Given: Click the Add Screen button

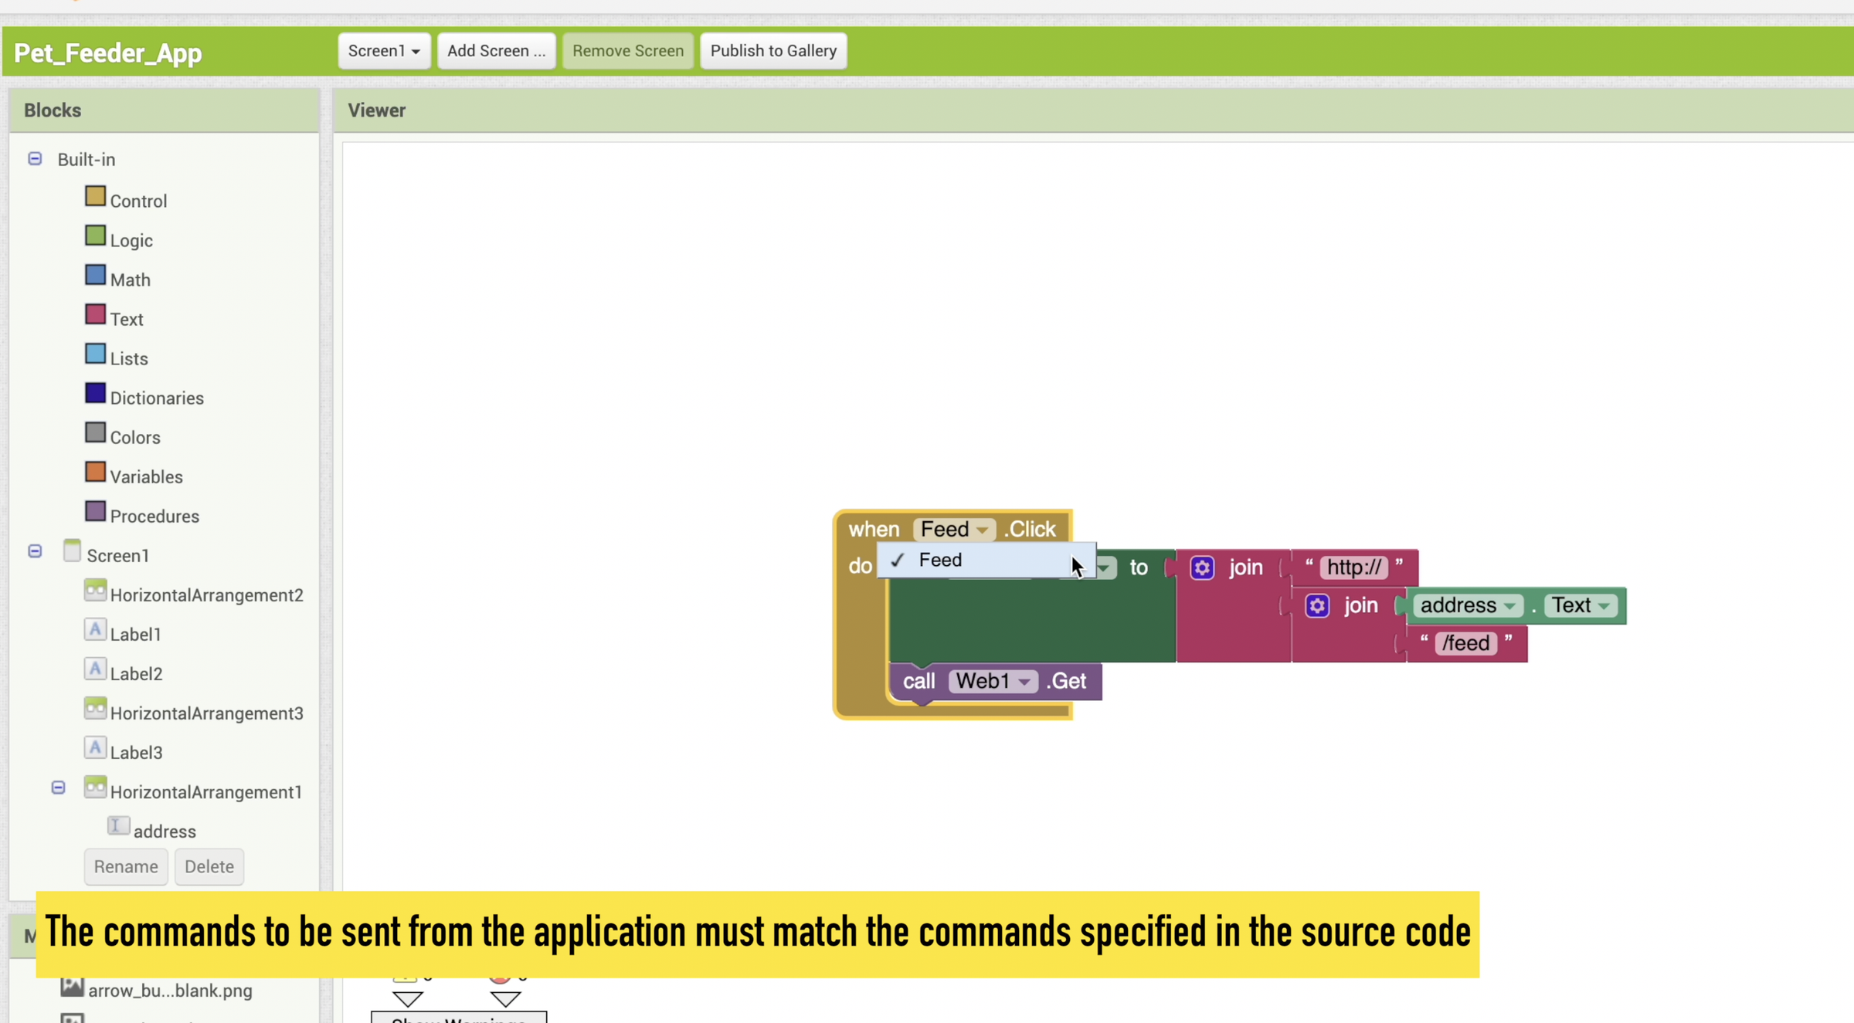Looking at the screenshot, I should click(496, 51).
